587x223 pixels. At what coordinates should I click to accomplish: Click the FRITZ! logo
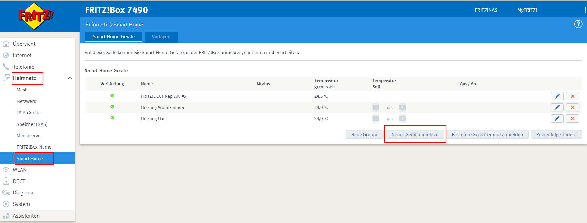(x=36, y=16)
